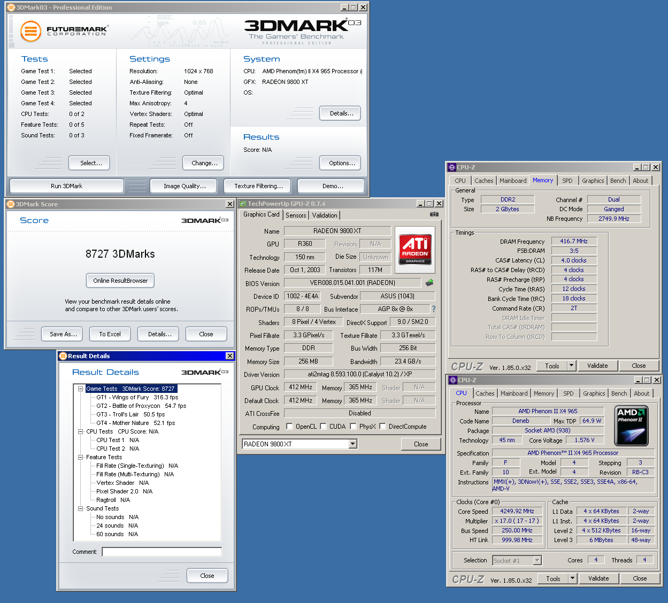Image resolution: width=668 pixels, height=603 pixels.
Task: Click the AMD Phenom II logo in CPU-Z
Action: [631, 426]
